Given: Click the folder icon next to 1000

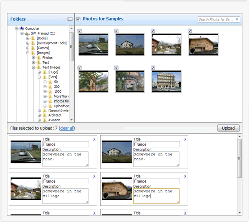Looking at the screenshot, I should click(51, 91).
